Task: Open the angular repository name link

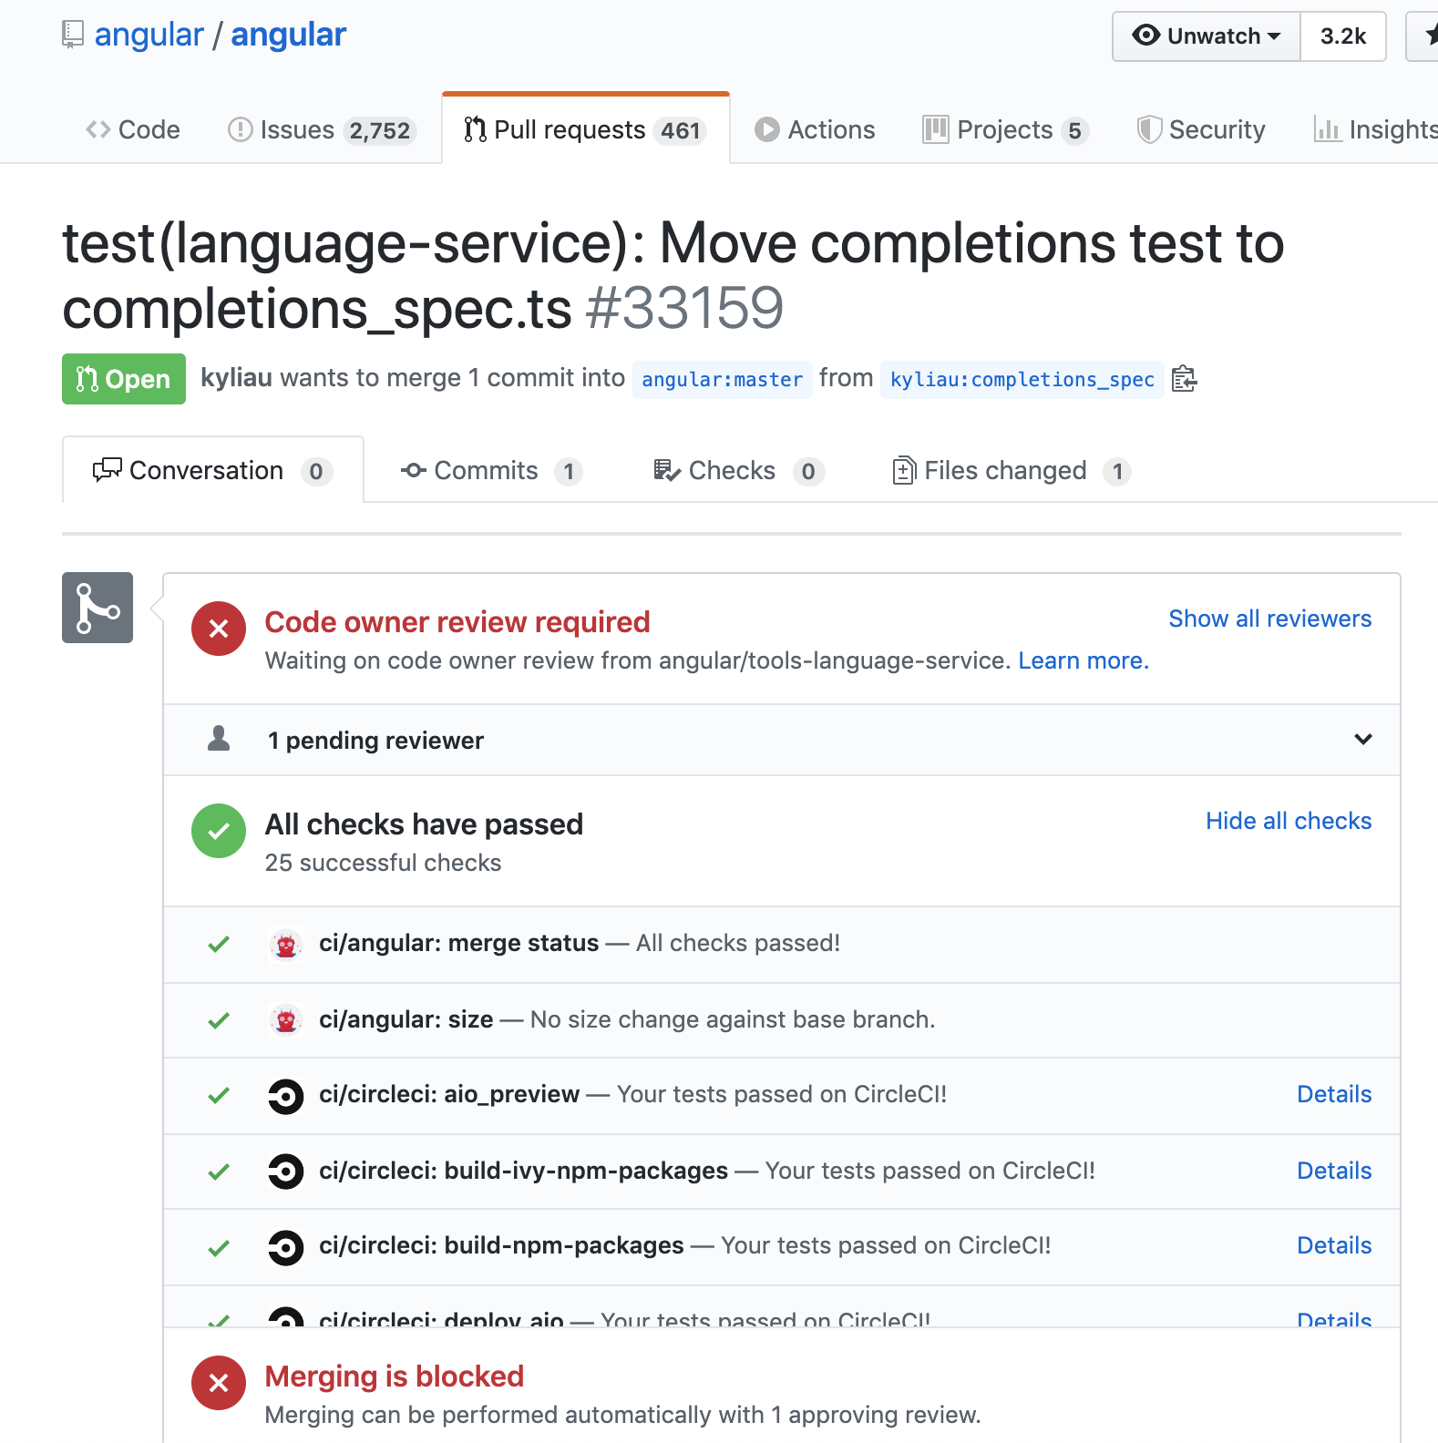Action: pos(288,35)
